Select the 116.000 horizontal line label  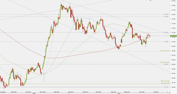coord(166,14)
